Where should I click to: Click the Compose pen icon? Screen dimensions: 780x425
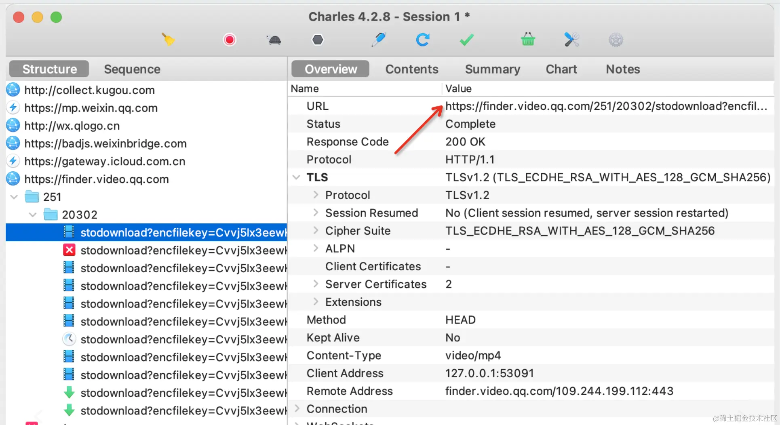(379, 40)
